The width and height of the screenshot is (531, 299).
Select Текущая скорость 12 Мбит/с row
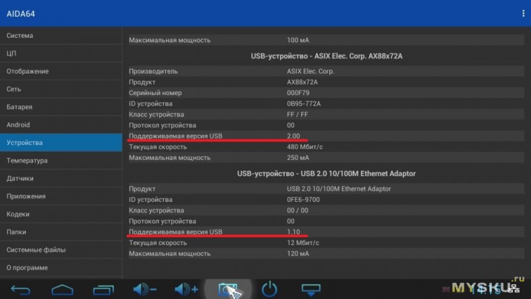click(327, 243)
